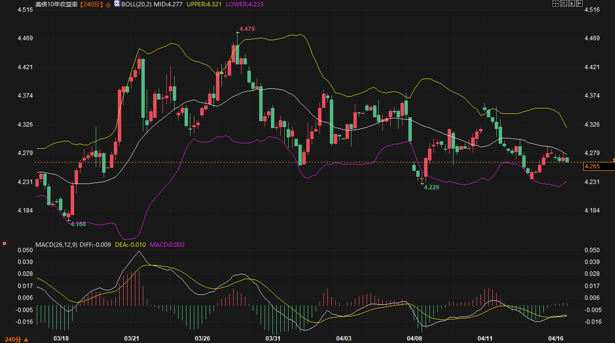Click the 04/08 date on time axis

tap(414, 339)
